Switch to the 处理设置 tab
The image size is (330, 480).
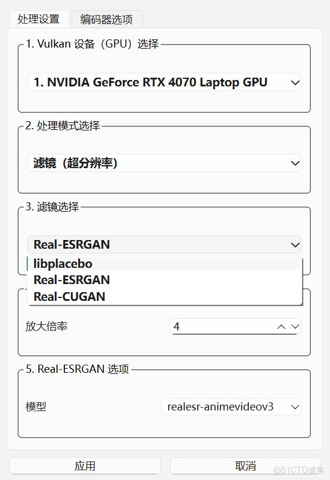pyautogui.click(x=39, y=19)
